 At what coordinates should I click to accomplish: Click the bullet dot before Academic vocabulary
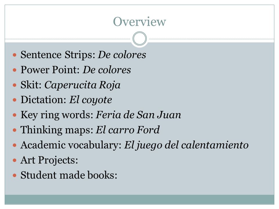tap(15, 145)
